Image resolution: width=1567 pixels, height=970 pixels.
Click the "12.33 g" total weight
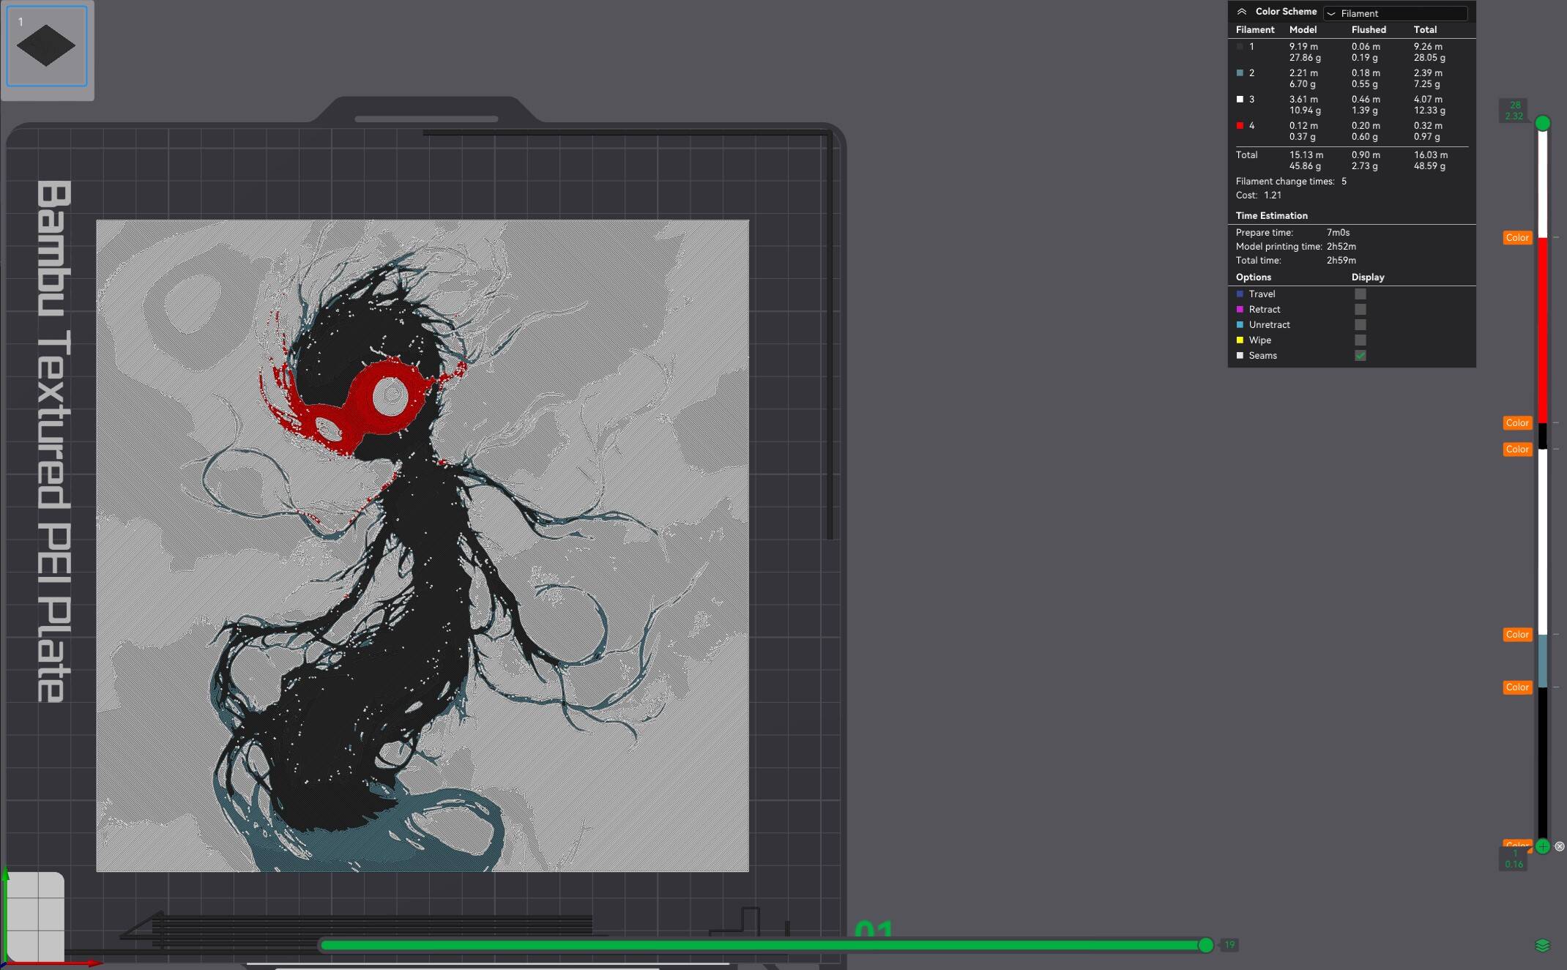click(1429, 111)
